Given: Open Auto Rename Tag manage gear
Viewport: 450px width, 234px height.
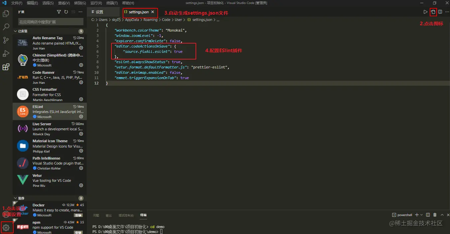Looking at the screenshot, I should [81, 48].
